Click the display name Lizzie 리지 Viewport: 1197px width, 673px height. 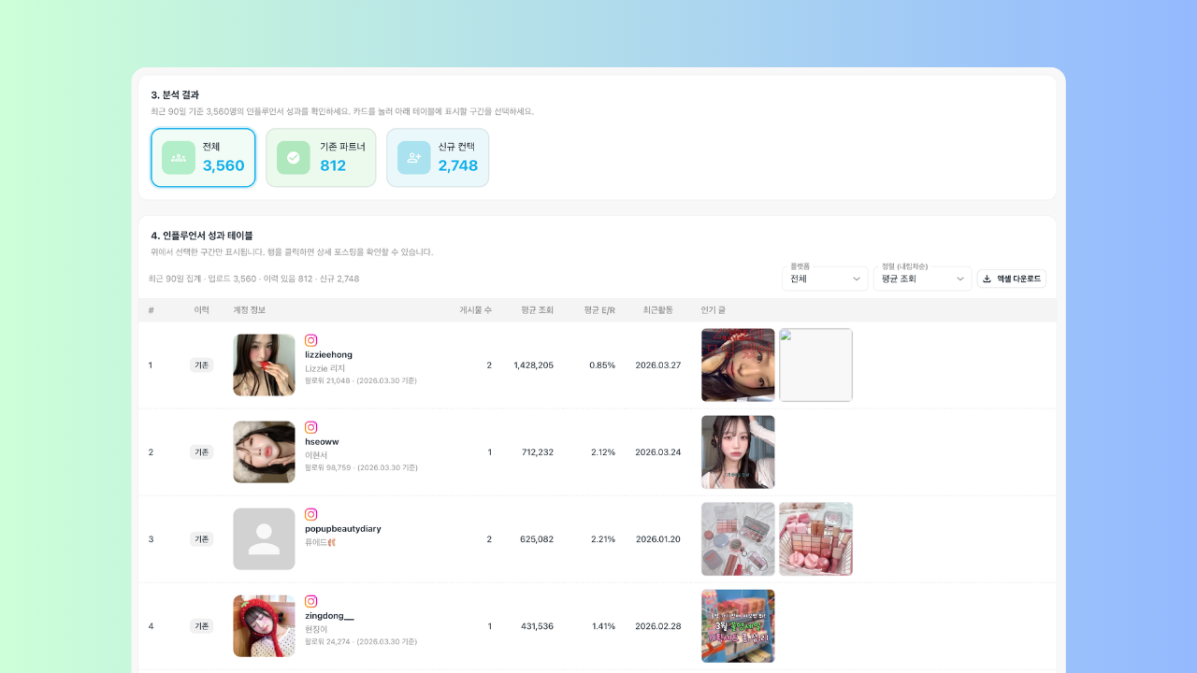[325, 368]
